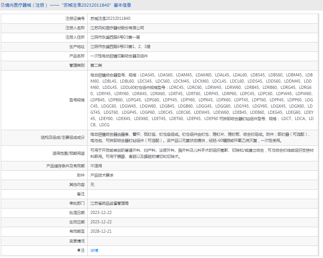Image resolution: width=323 pixels, height=258 pixels.
Task: Click the 有效期至 row label
Action: (x=77, y=231)
